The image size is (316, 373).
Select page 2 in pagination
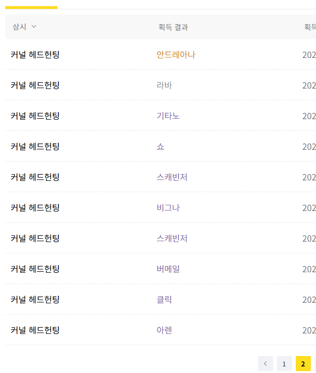pyautogui.click(x=303, y=364)
